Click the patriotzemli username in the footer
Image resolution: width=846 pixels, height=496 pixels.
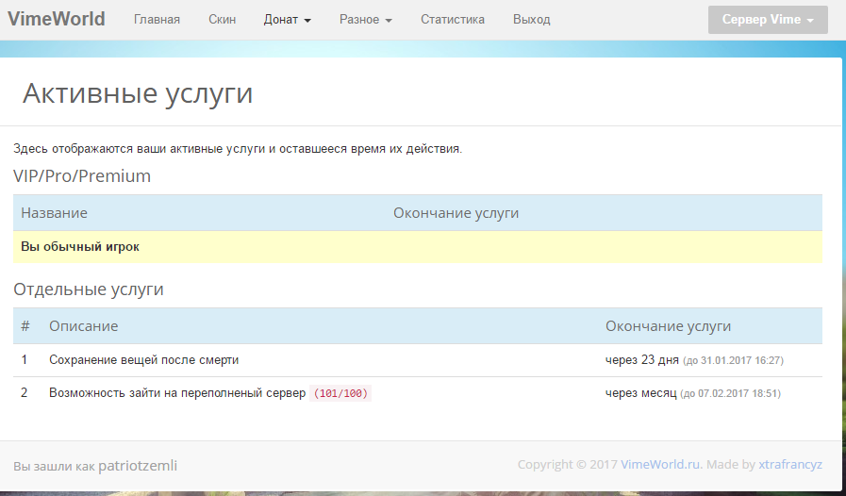point(138,466)
